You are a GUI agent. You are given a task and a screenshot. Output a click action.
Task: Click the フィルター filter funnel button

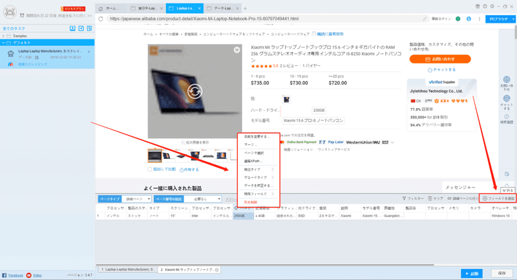pos(413,199)
